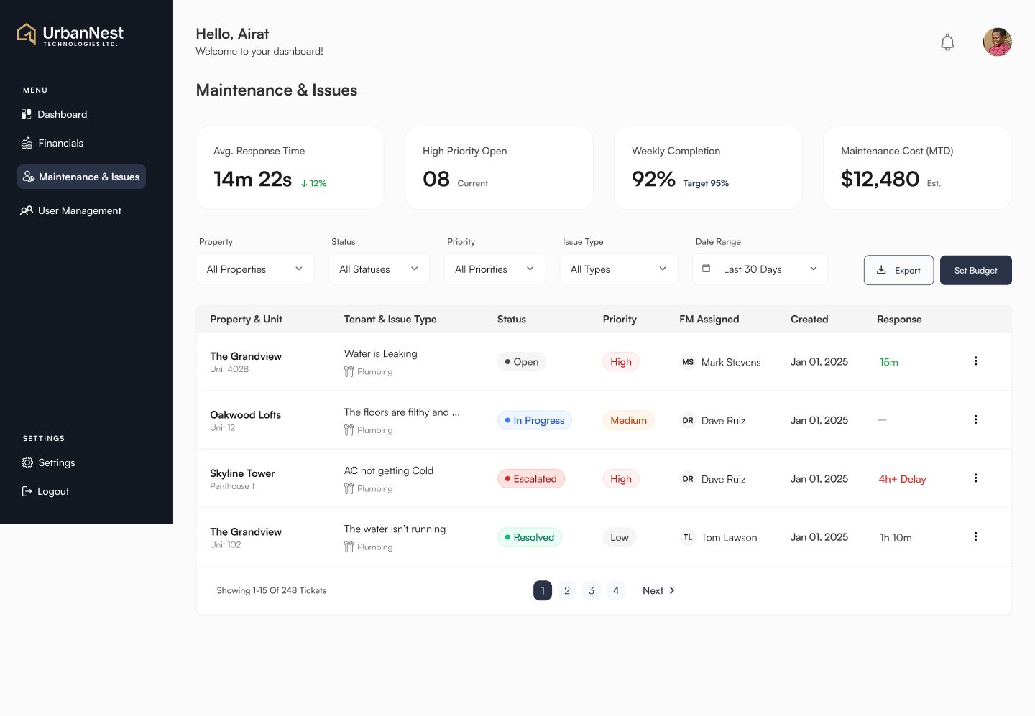The height and width of the screenshot is (716, 1035).
Task: Click the High Priority Open card
Action: (500, 168)
